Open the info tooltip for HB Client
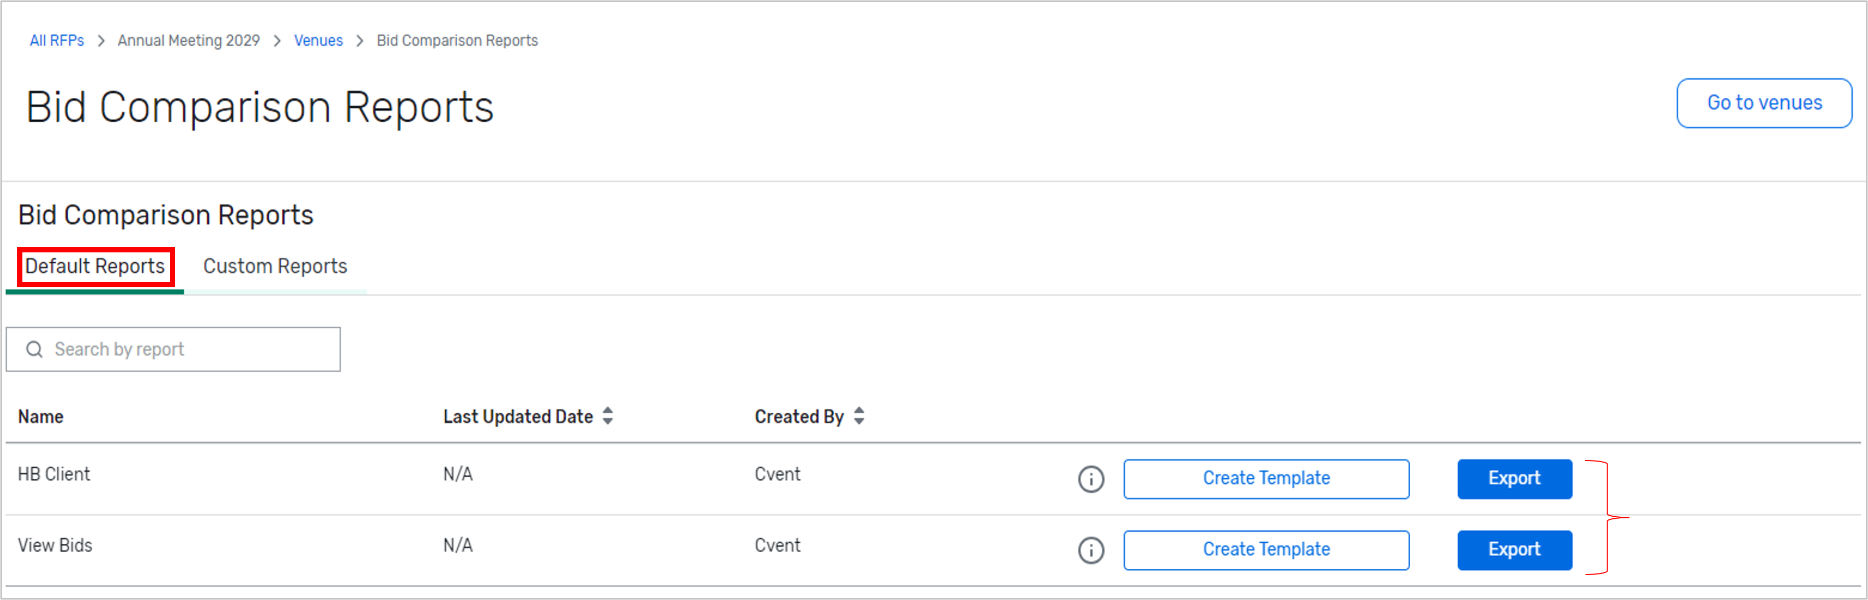The image size is (1868, 600). click(1090, 479)
